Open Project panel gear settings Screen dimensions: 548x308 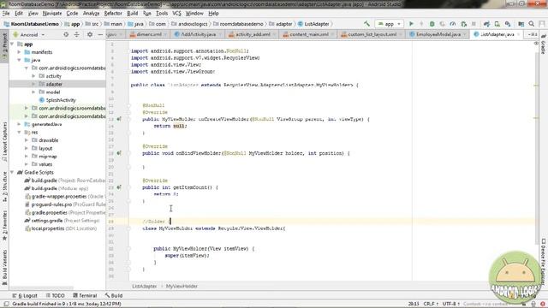(90, 34)
